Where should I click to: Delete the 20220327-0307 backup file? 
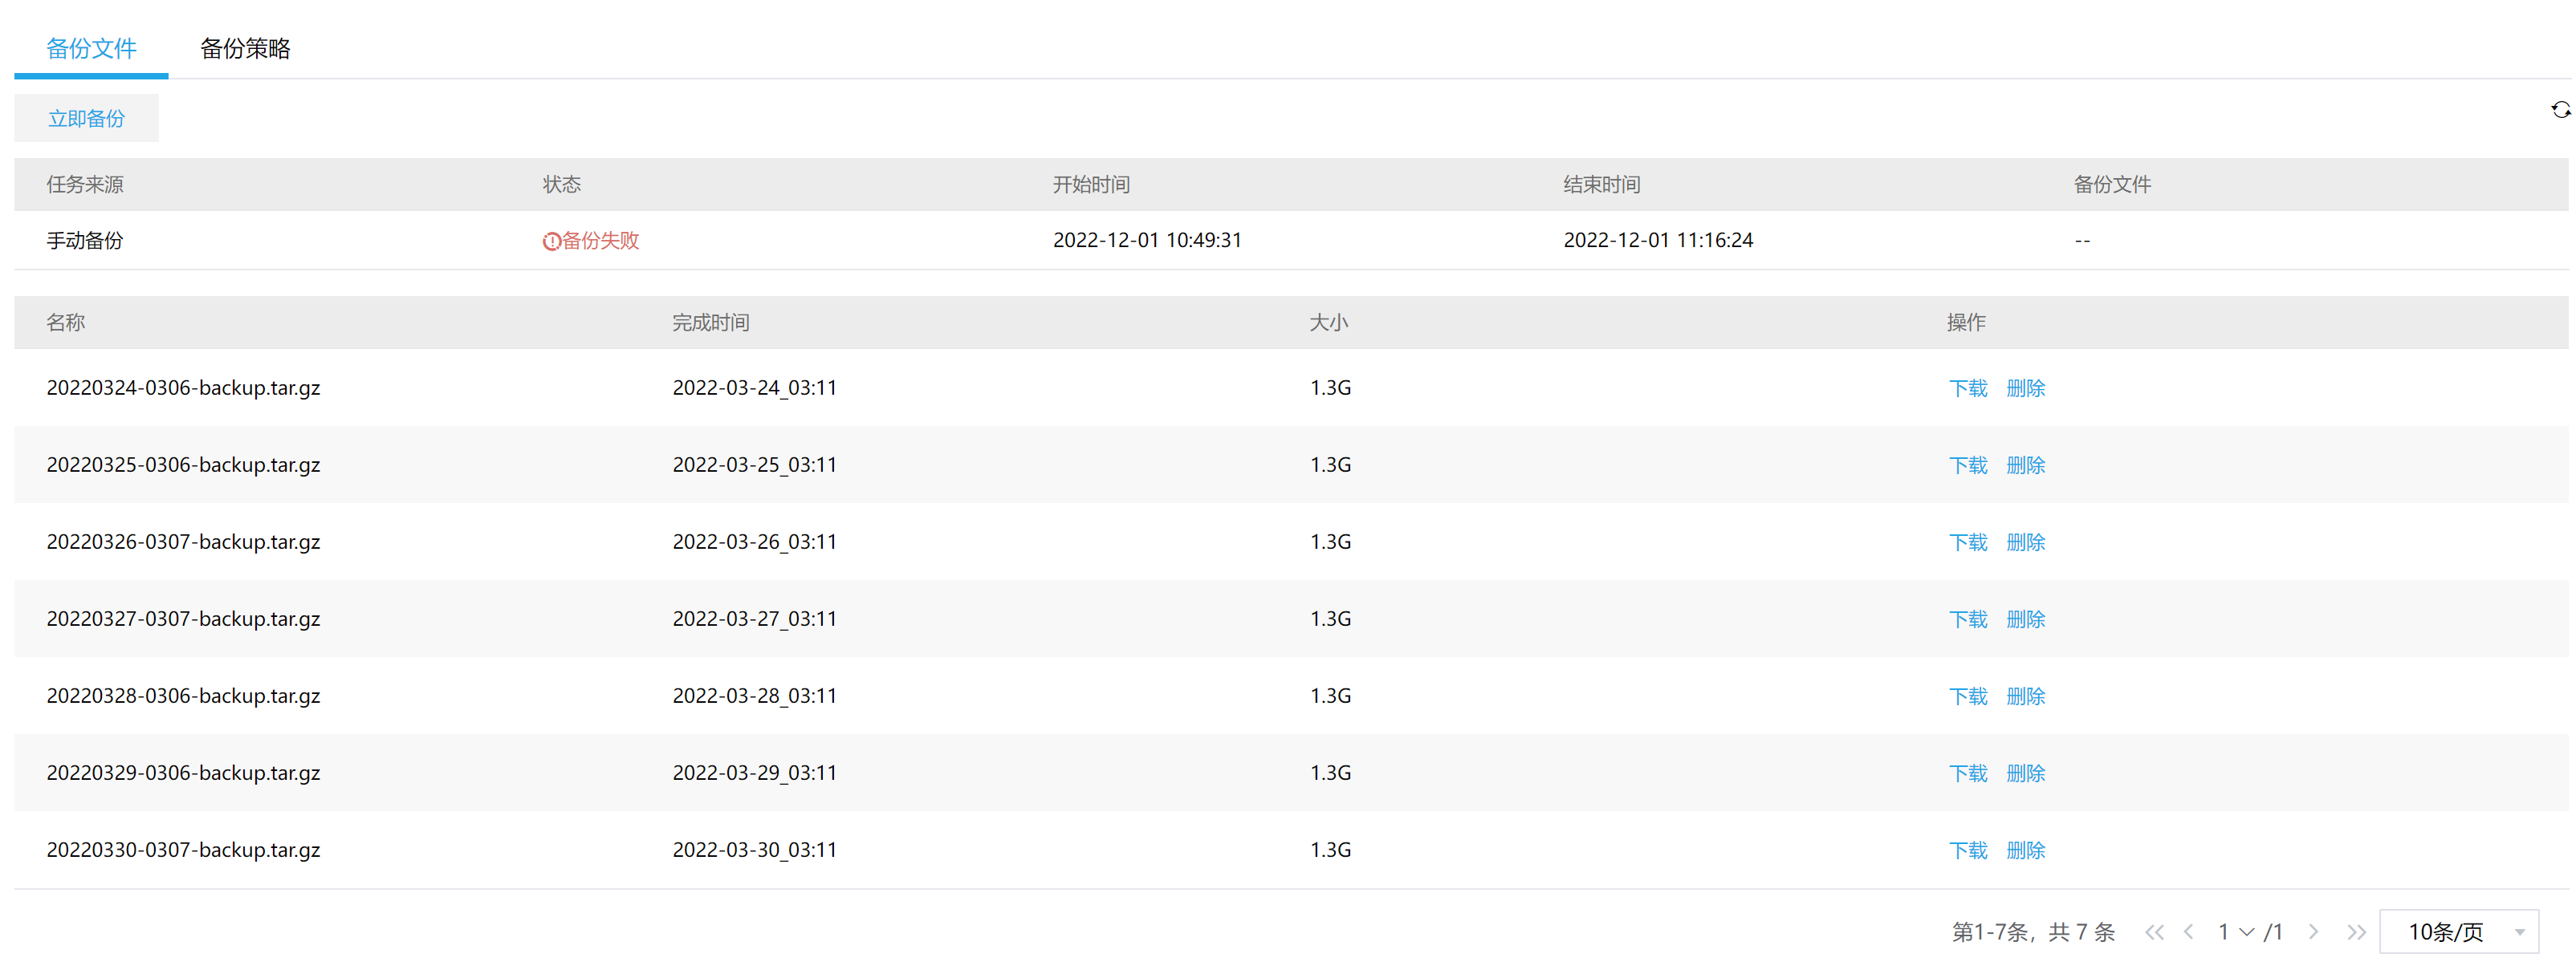[2025, 619]
